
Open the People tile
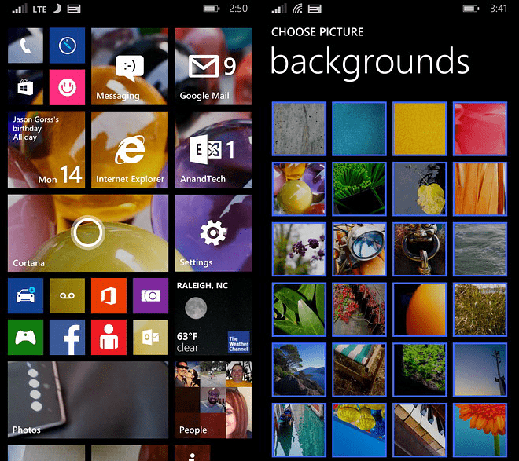click(213, 400)
